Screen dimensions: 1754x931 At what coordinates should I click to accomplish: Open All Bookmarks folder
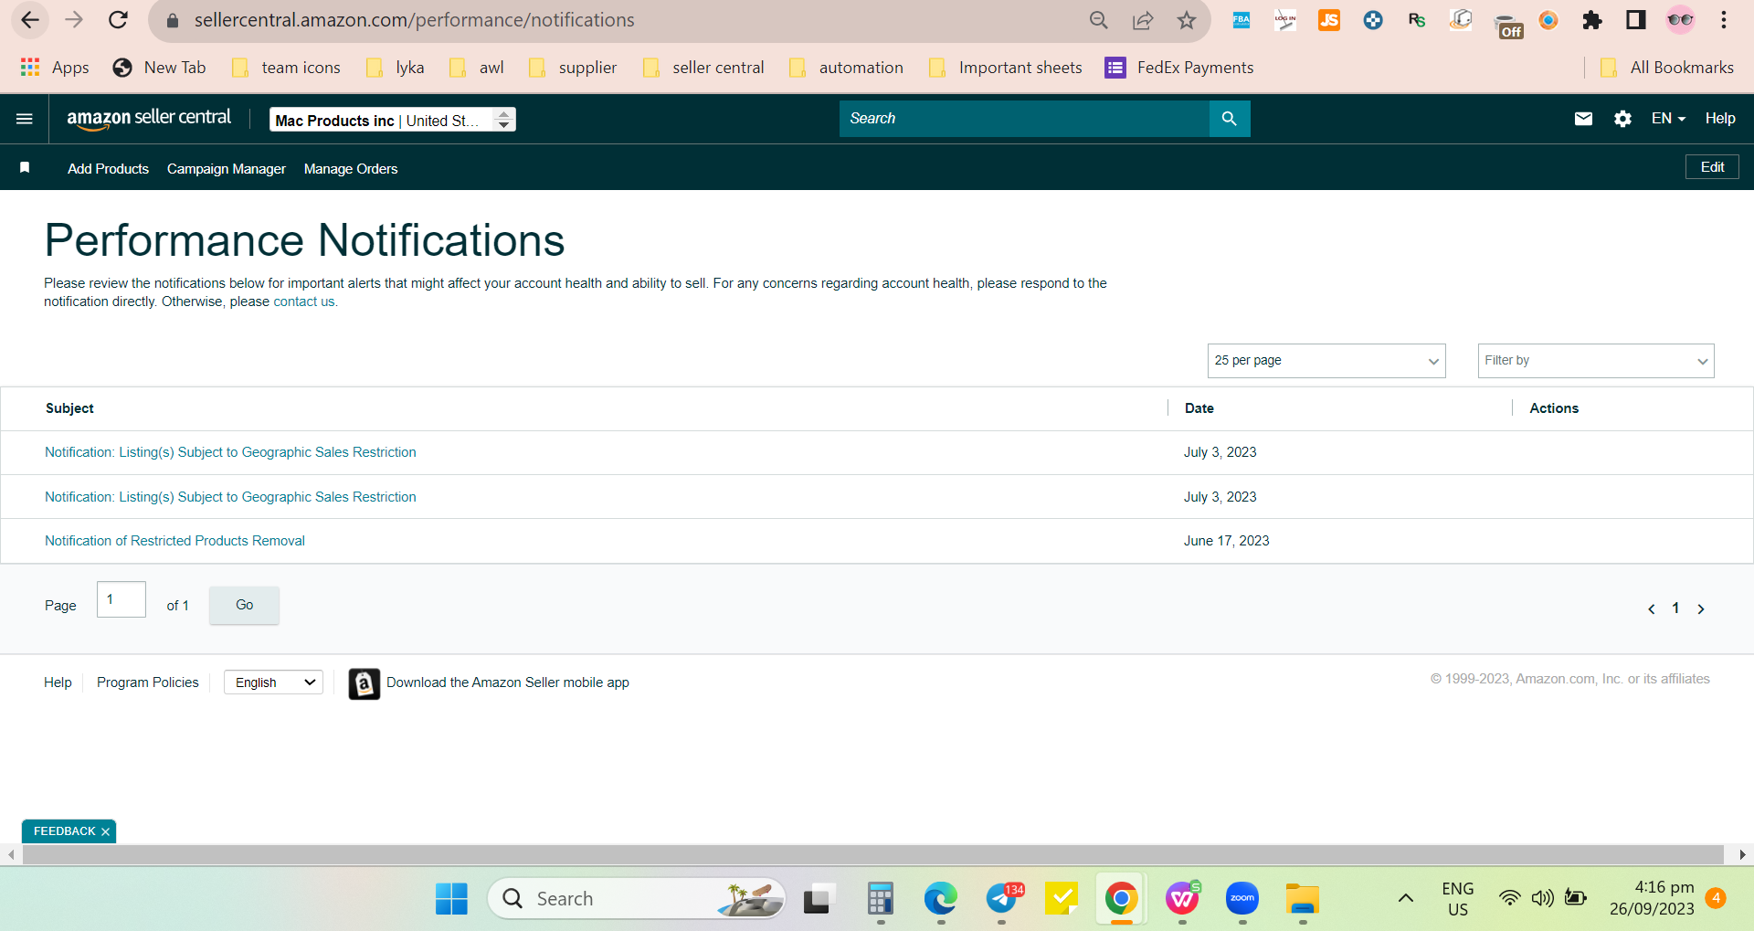pyautogui.click(x=1667, y=68)
